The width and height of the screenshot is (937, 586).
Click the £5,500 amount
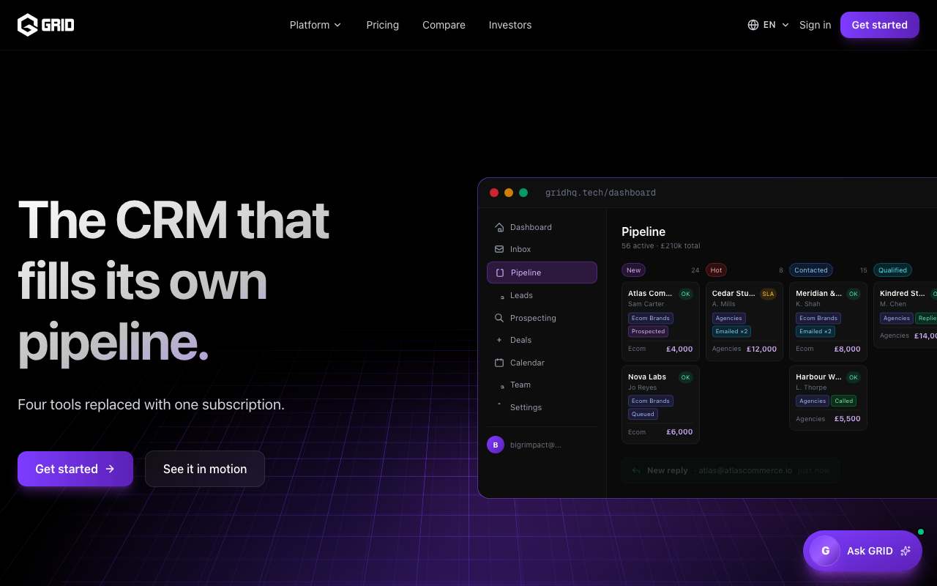coord(847,419)
